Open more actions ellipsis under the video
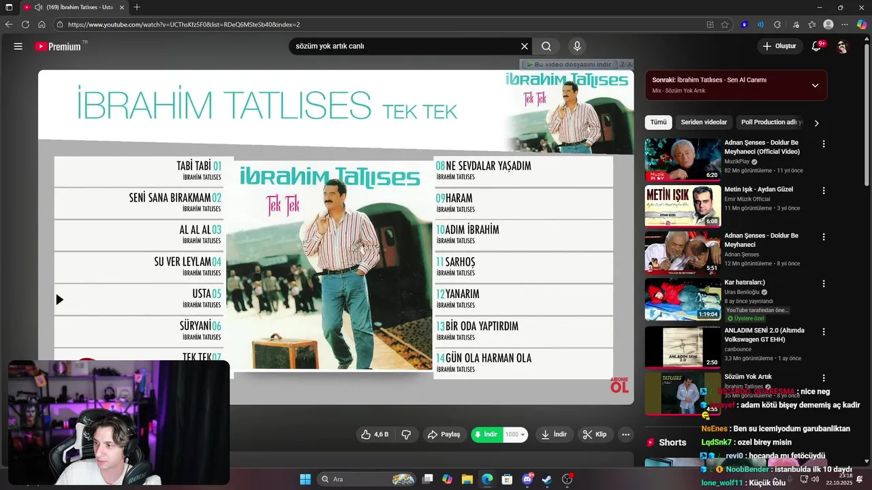This screenshot has width=872, height=490. 625,434
